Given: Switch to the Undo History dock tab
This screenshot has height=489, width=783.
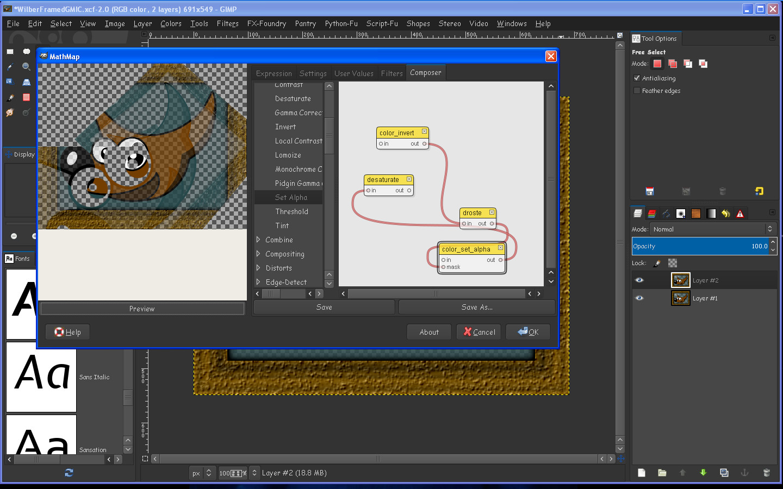Looking at the screenshot, I should pos(725,214).
